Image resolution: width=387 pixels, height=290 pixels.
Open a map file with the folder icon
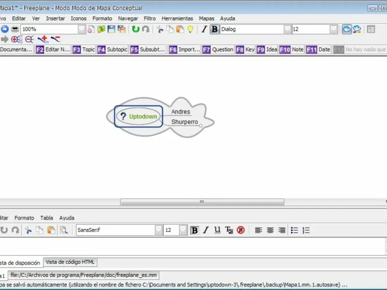(101, 29)
